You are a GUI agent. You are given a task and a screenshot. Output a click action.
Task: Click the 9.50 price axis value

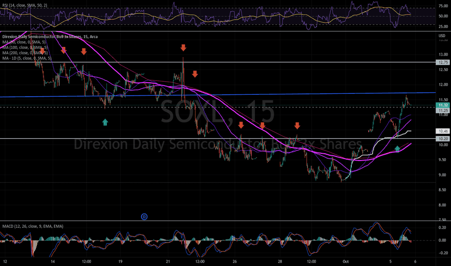point(443,160)
